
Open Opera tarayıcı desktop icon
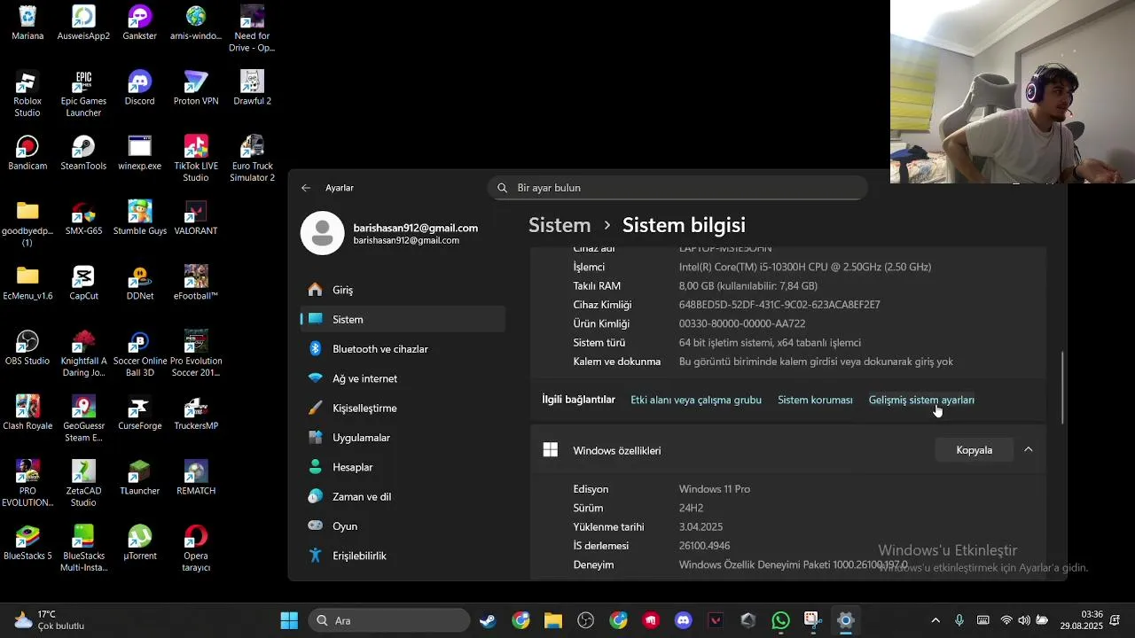196,549
